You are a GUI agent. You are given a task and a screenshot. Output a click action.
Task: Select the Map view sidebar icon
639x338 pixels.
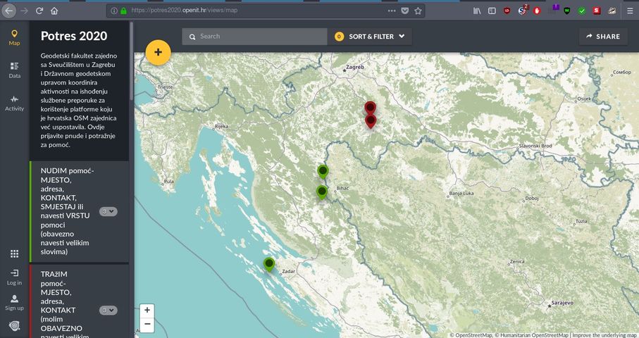click(x=14, y=37)
